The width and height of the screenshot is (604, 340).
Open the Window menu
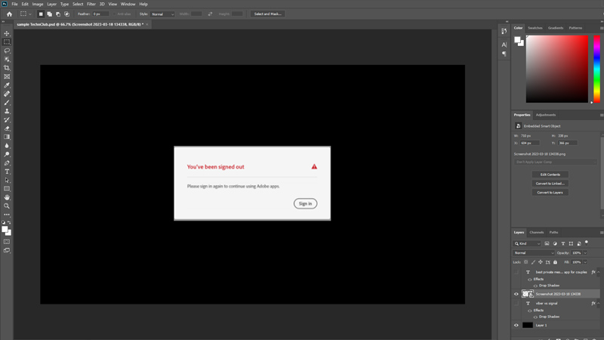click(x=128, y=5)
